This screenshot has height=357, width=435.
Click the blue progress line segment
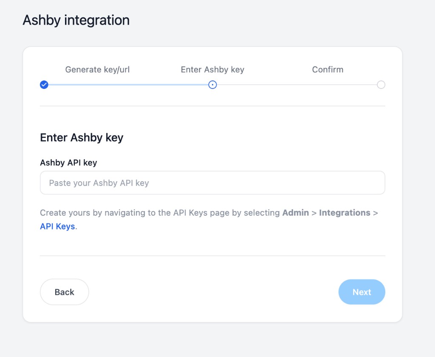(x=127, y=85)
